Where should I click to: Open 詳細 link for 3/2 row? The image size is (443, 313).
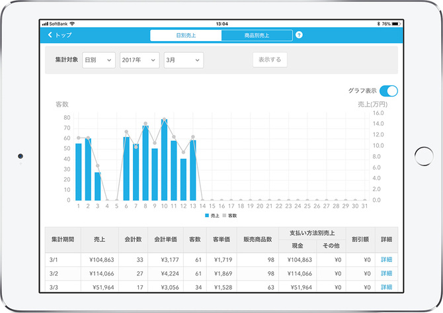point(386,273)
